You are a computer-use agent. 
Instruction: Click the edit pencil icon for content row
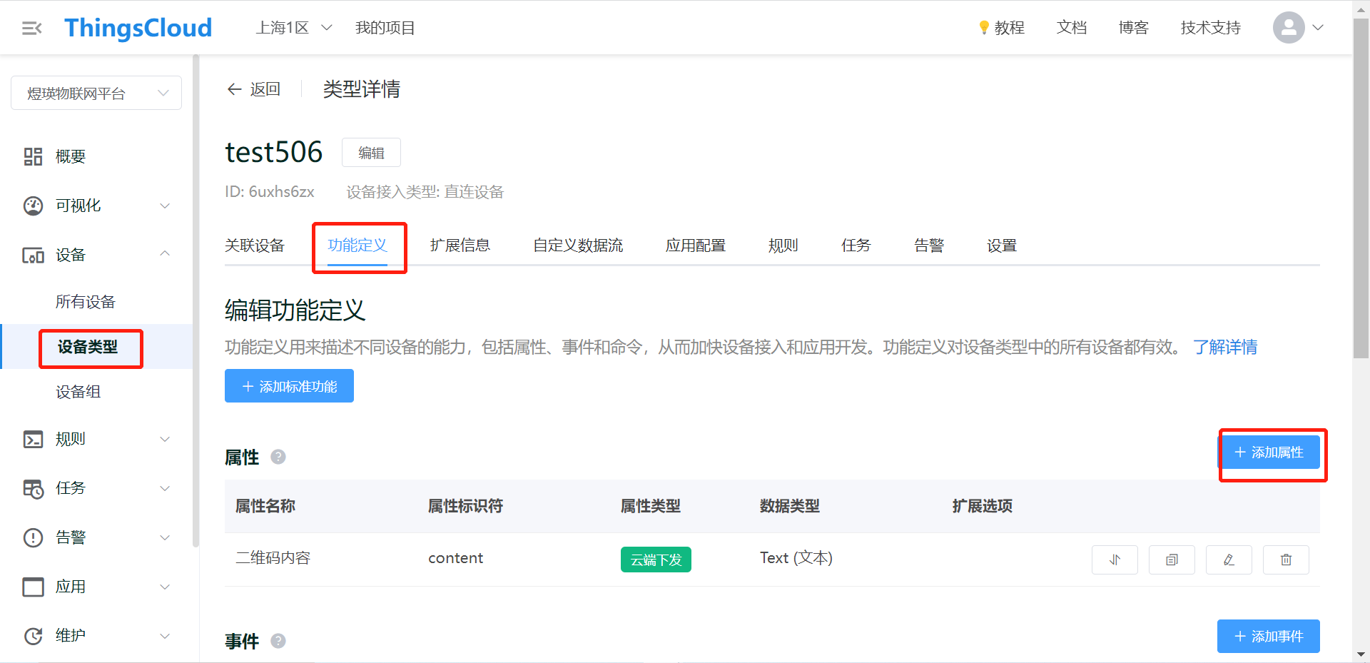pyautogui.click(x=1229, y=560)
